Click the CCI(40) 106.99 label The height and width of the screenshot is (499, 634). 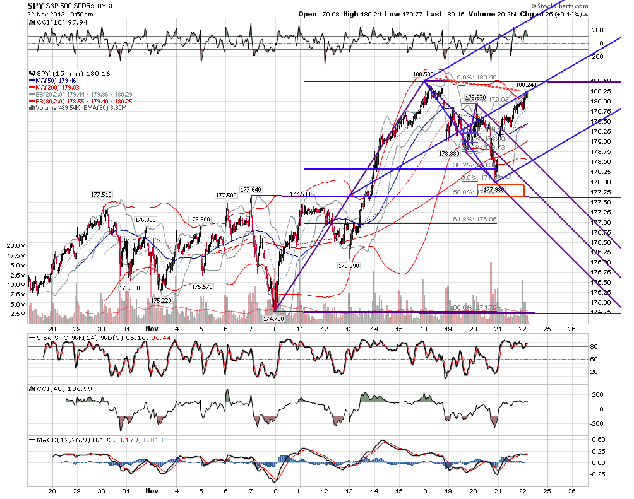tap(64, 389)
